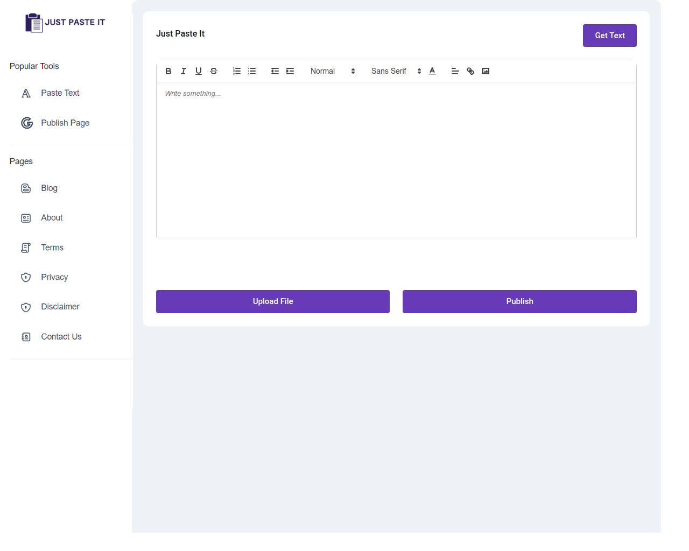
Task: Apply italic formatting
Action: [183, 70]
